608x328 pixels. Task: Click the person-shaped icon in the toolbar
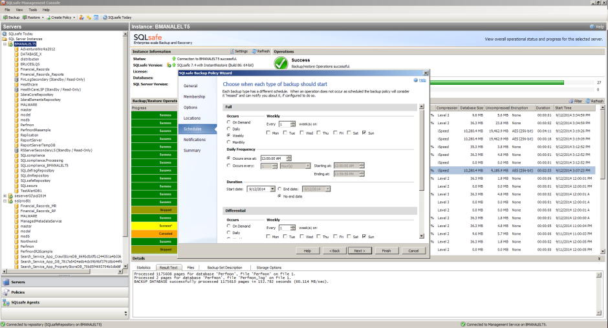(x=81, y=17)
